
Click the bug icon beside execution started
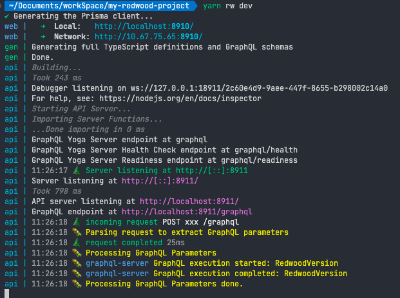tap(77, 263)
